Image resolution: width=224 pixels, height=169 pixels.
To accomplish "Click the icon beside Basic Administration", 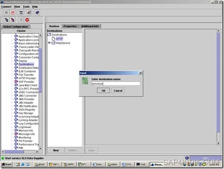I will tap(16, 43).
